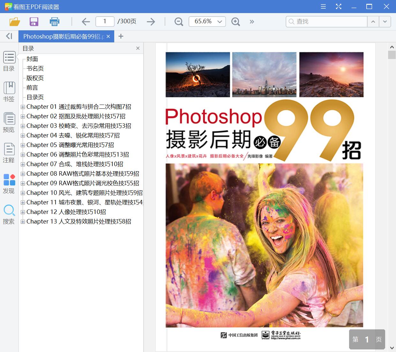396x352 pixels.
Task: Save the document with the save icon
Action: click(x=34, y=21)
